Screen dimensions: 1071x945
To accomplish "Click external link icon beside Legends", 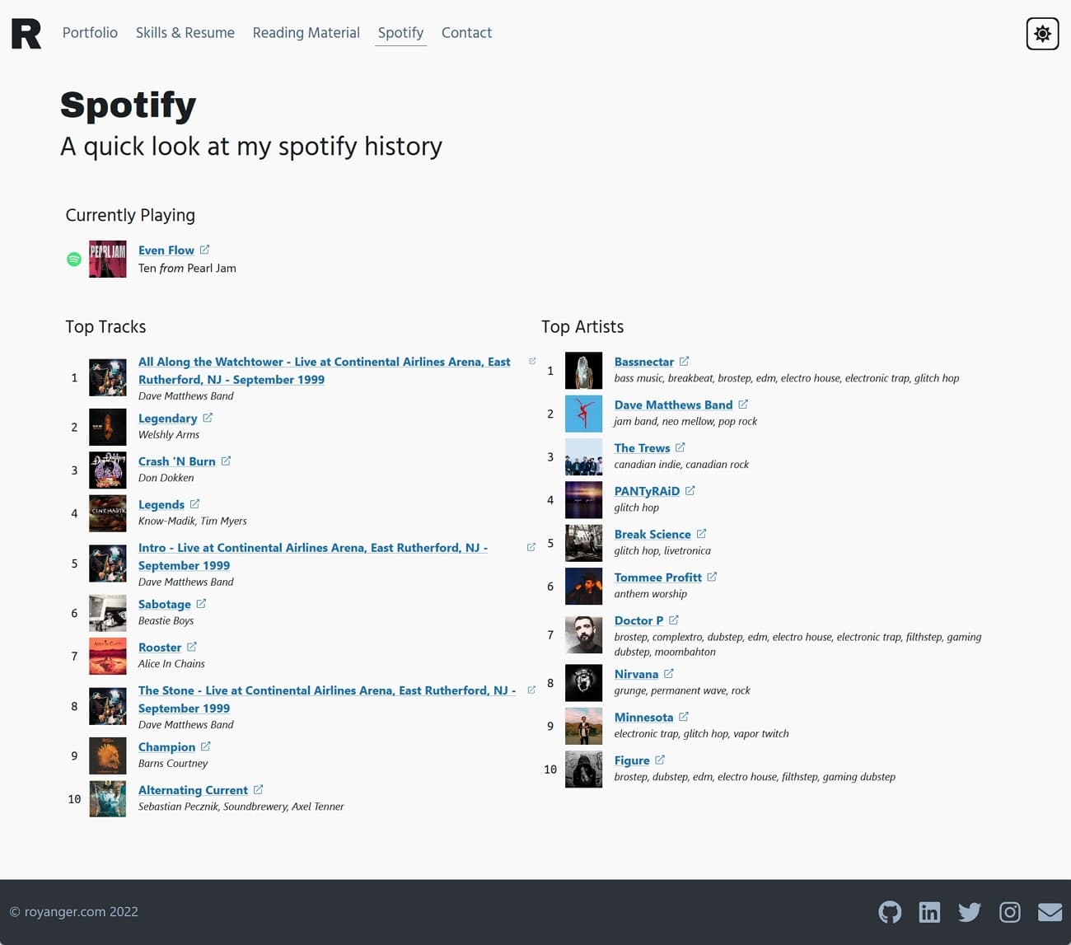I will [194, 503].
